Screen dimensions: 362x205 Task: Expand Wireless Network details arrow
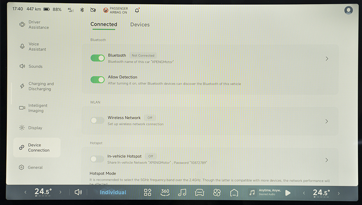327,121
